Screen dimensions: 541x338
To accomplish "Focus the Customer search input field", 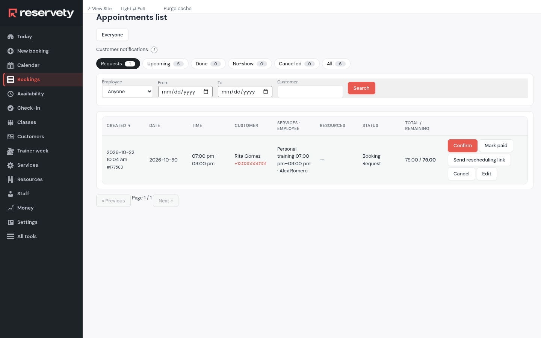I will [310, 92].
